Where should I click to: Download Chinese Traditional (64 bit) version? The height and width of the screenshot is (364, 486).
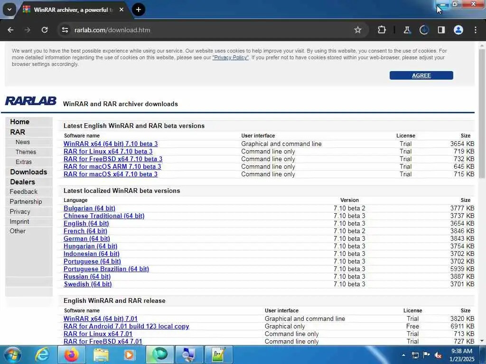click(x=104, y=216)
